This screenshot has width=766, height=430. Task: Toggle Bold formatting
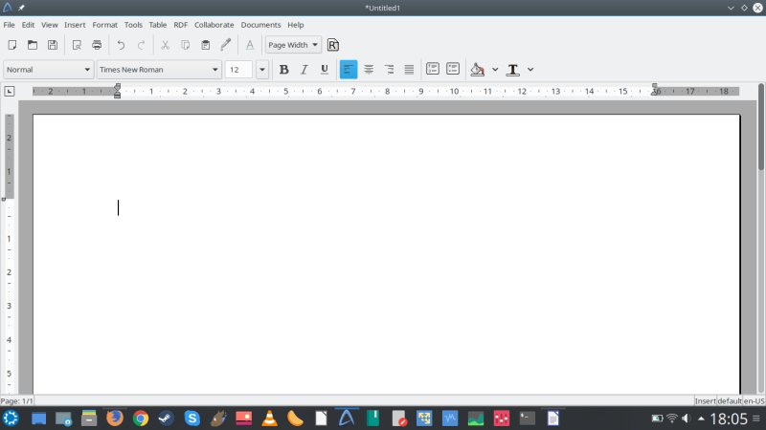pyautogui.click(x=283, y=70)
